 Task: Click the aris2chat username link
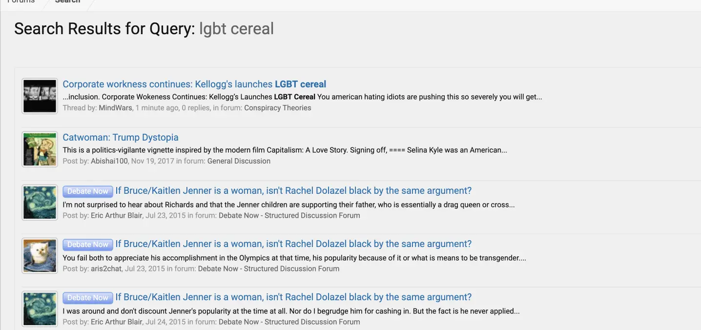pyautogui.click(x=106, y=268)
